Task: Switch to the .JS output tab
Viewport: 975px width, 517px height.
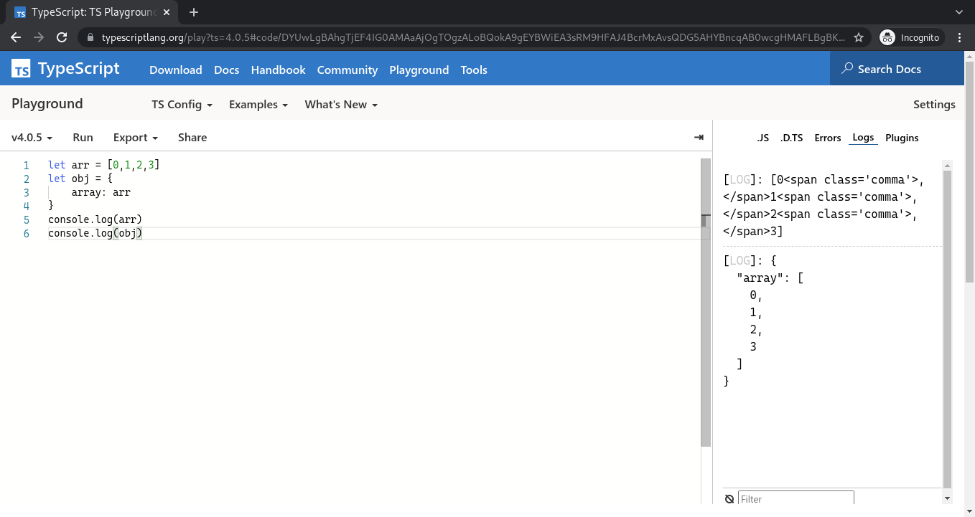Action: pyautogui.click(x=763, y=138)
